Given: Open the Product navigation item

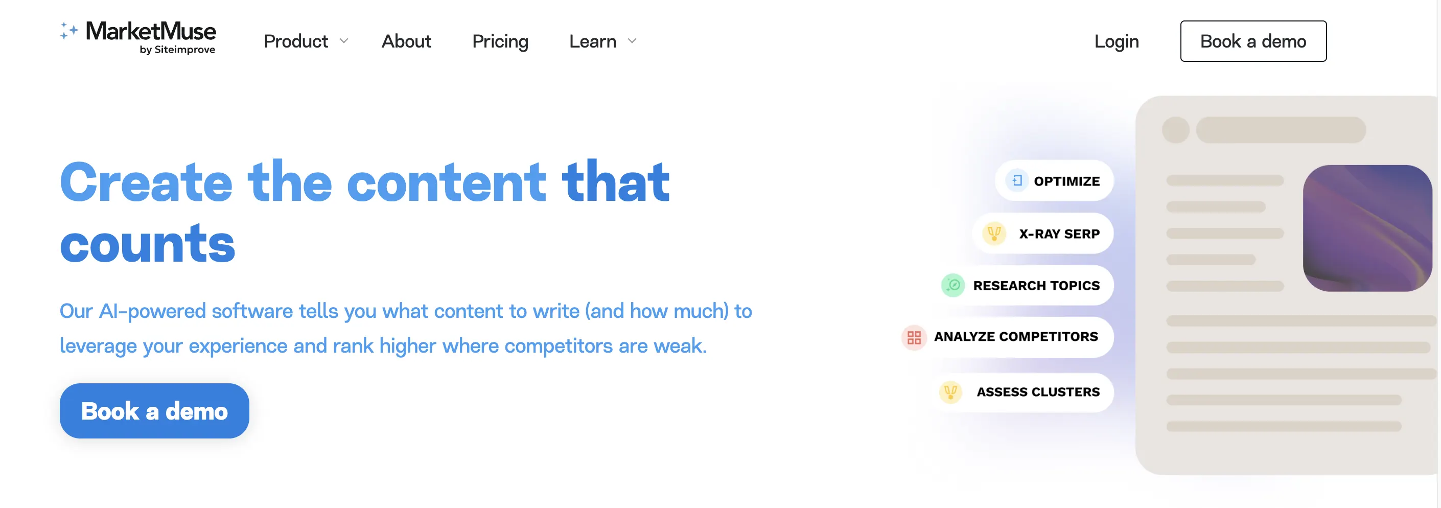Looking at the screenshot, I should tap(295, 41).
